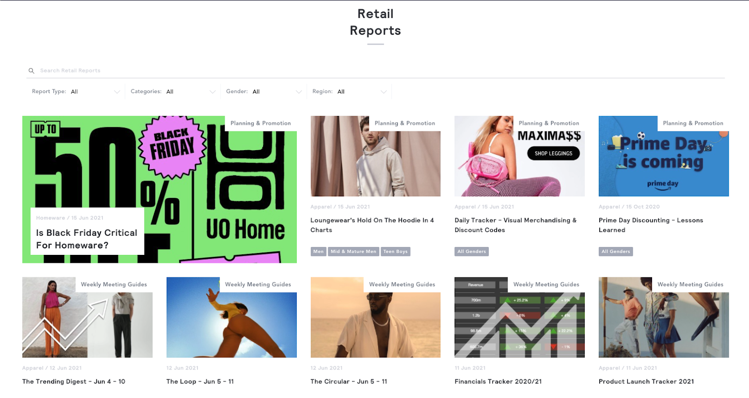This screenshot has width=749, height=398.
Task: Click 'Weekly Meeting Guides' label on The Loop
Action: tap(258, 284)
